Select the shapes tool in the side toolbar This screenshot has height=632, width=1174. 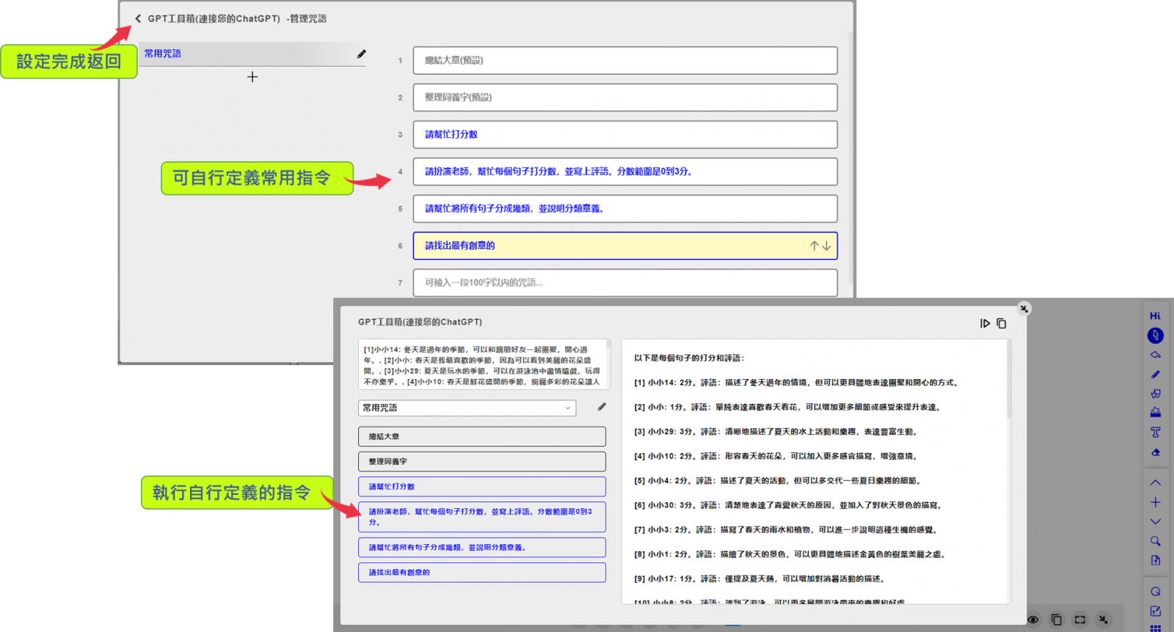[1156, 394]
